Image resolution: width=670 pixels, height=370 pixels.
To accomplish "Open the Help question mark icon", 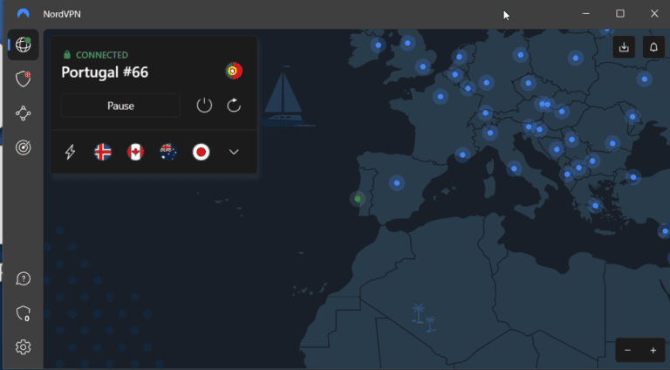I will (x=24, y=279).
